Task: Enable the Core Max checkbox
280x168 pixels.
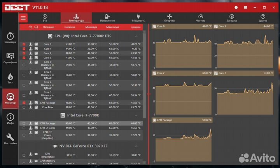Action: click(24, 107)
